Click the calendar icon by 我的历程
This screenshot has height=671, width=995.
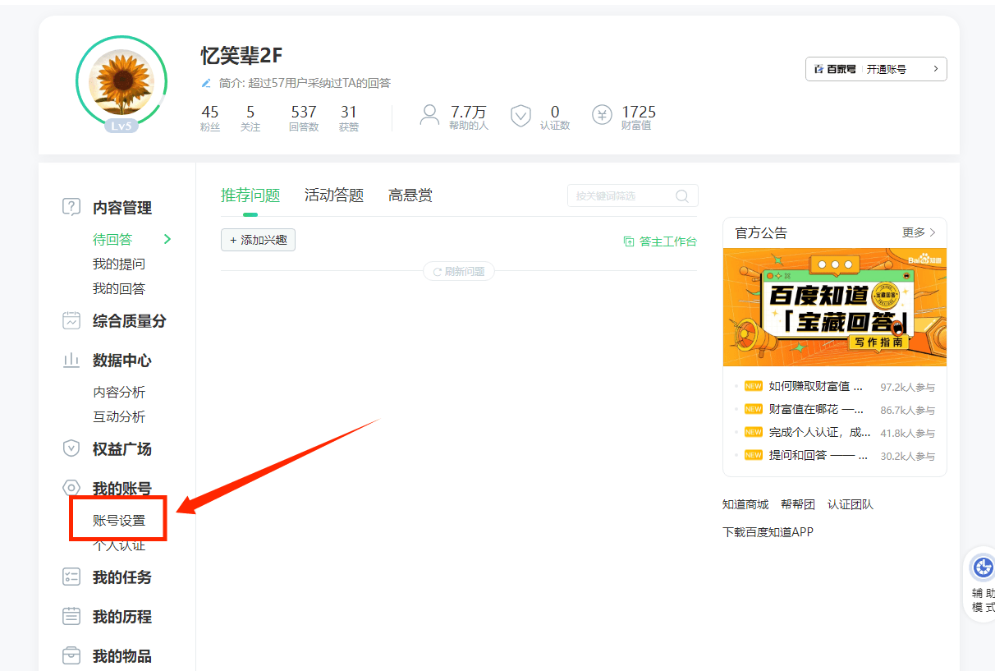pyautogui.click(x=71, y=616)
